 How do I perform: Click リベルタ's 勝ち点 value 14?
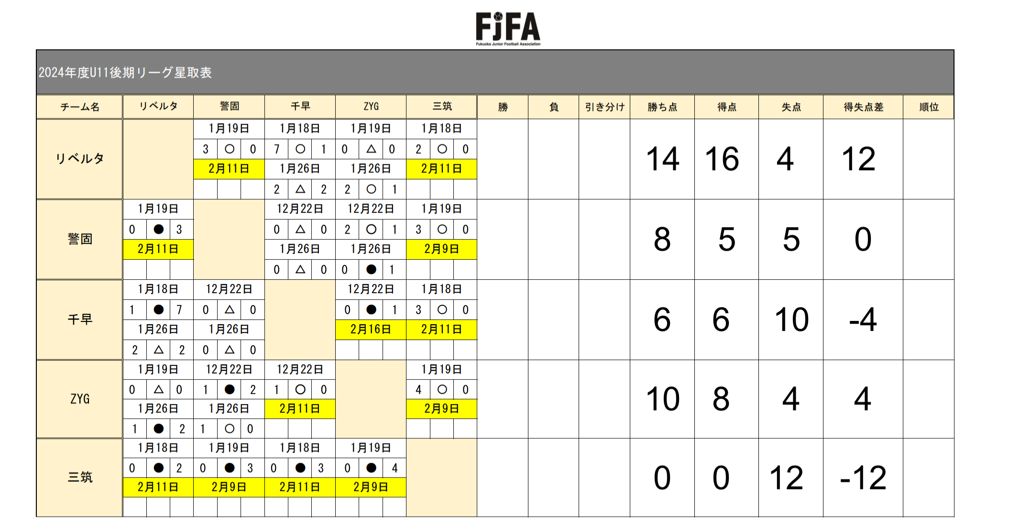[662, 159]
